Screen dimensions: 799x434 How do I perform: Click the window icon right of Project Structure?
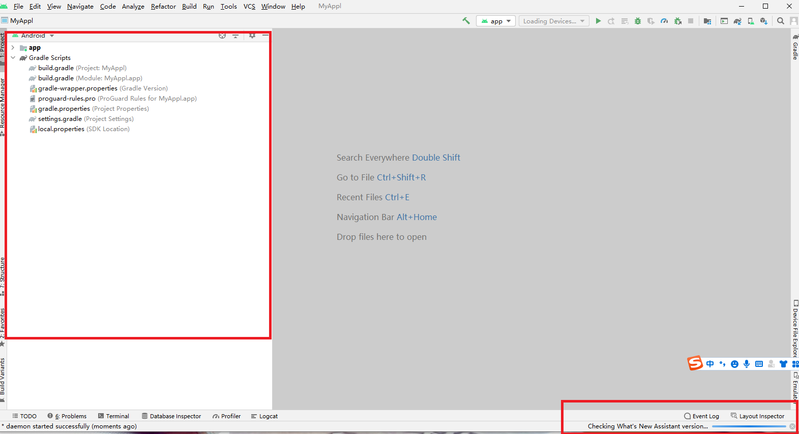coord(724,21)
